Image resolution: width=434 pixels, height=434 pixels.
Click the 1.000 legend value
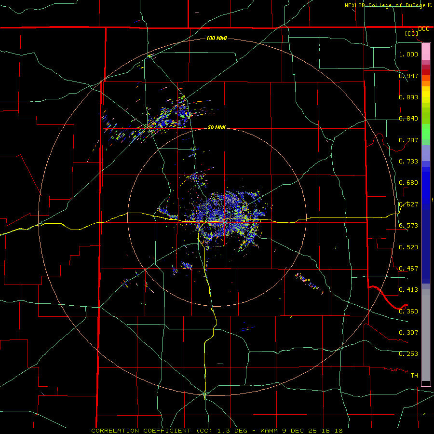408,54
